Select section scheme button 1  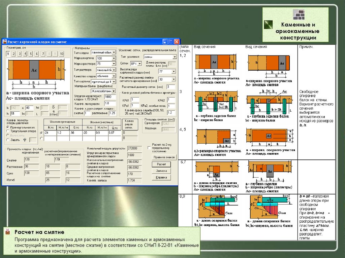point(8,53)
